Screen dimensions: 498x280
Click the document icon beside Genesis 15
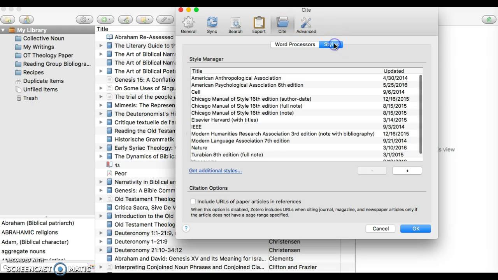point(109,80)
